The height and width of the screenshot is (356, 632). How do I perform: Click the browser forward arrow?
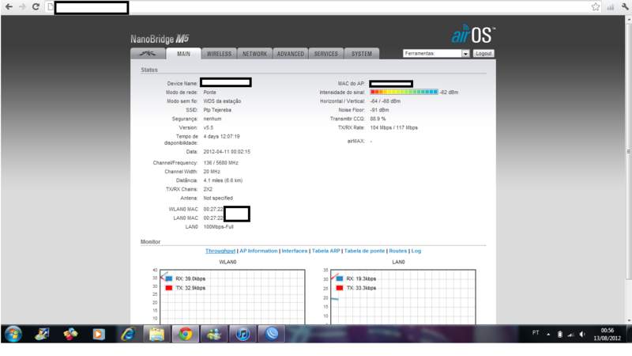click(x=22, y=7)
